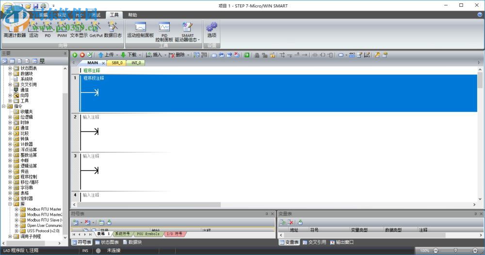Viewport: 485px width, 255px height.
Task: Click network 2 输入注释 comment field
Action: click(x=91, y=117)
